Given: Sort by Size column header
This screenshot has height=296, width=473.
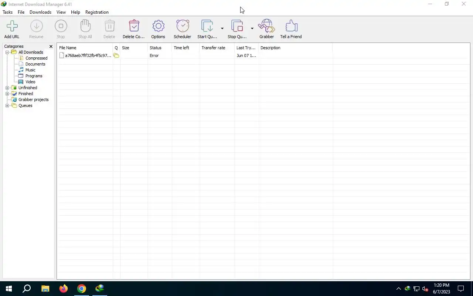Looking at the screenshot, I should click(x=134, y=48).
